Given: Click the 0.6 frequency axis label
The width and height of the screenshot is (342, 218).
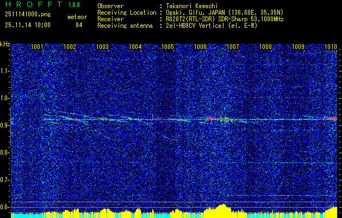Looking at the screenshot, I should [4, 207].
